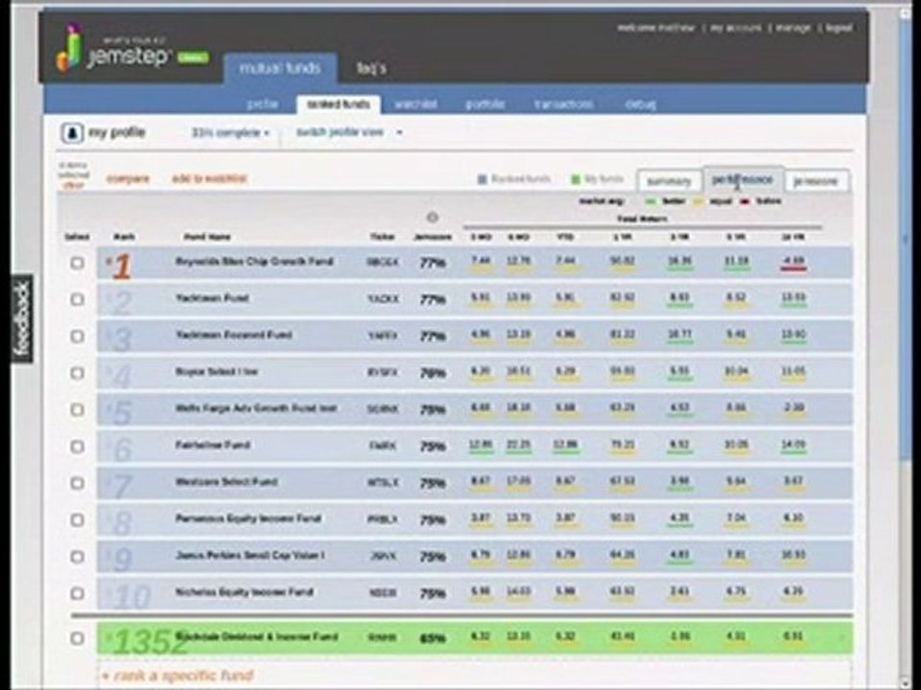Open the feedback side tab
The height and width of the screenshot is (690, 921).
point(22,318)
